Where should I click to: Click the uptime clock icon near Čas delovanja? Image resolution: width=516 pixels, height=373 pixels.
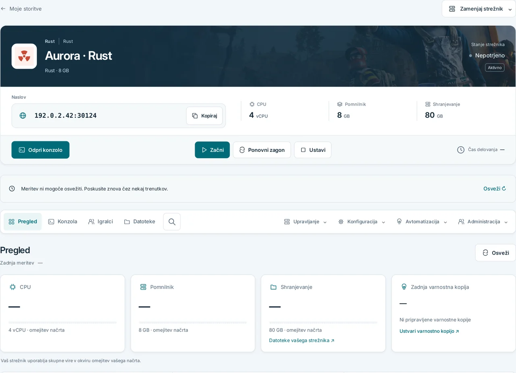[461, 150]
